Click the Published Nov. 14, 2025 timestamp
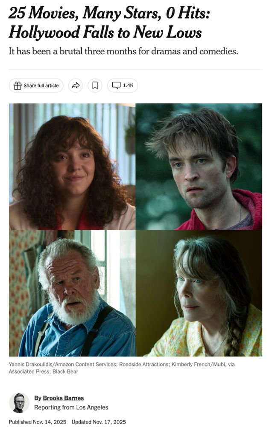The width and height of the screenshot is (272, 427). 38,422
